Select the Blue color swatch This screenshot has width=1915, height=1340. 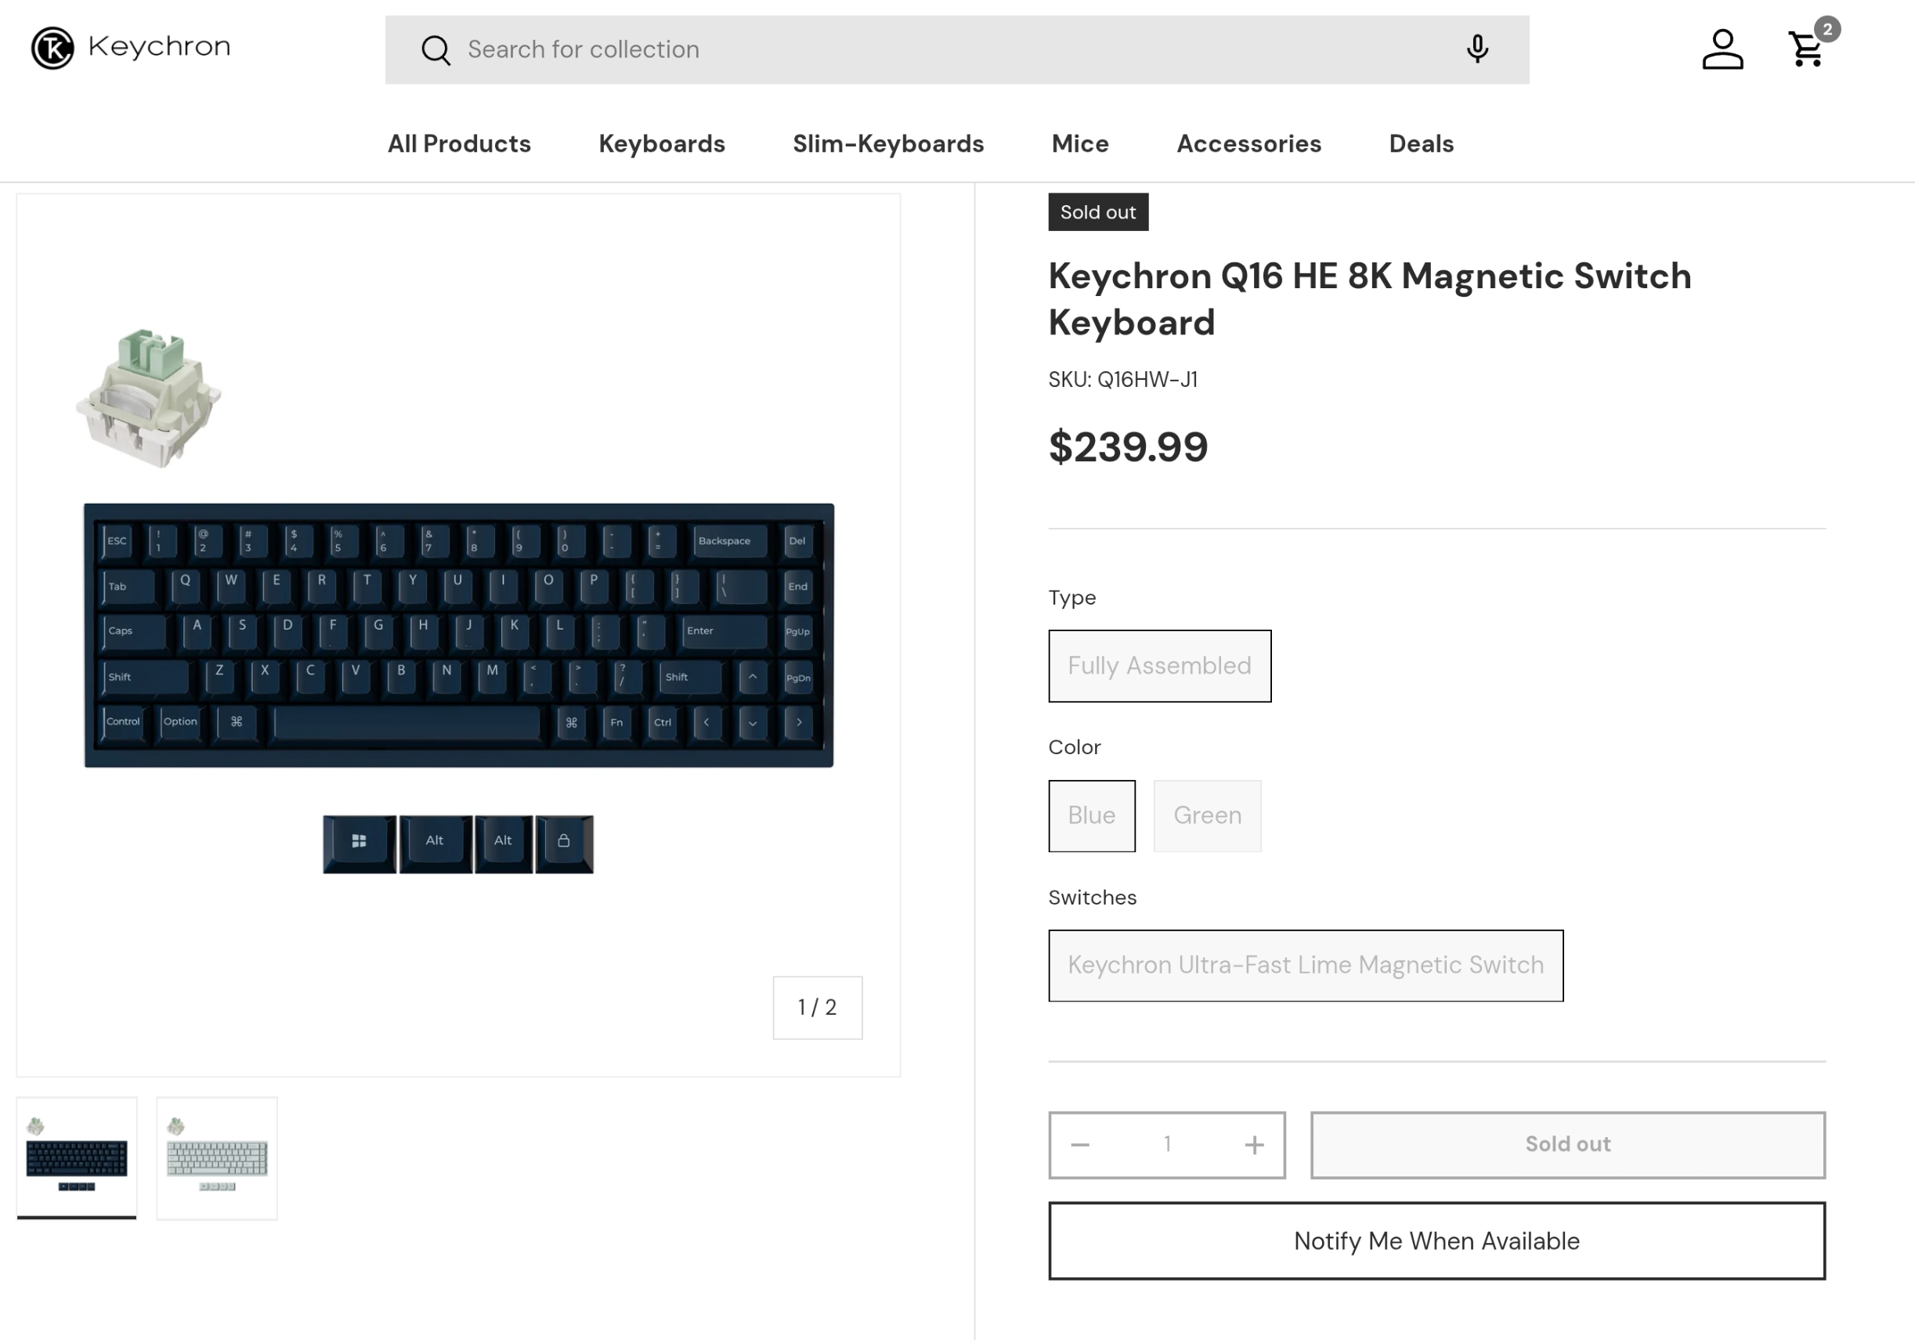[1091, 815]
